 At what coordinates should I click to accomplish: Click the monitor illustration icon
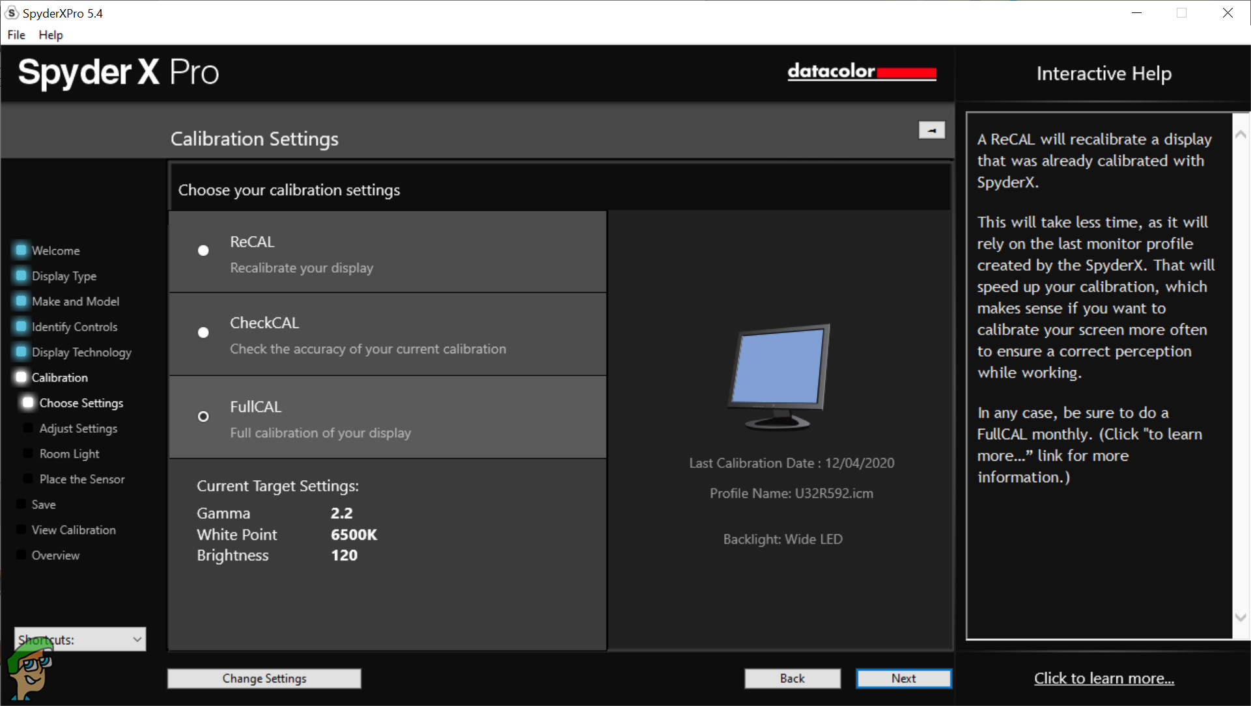779,377
